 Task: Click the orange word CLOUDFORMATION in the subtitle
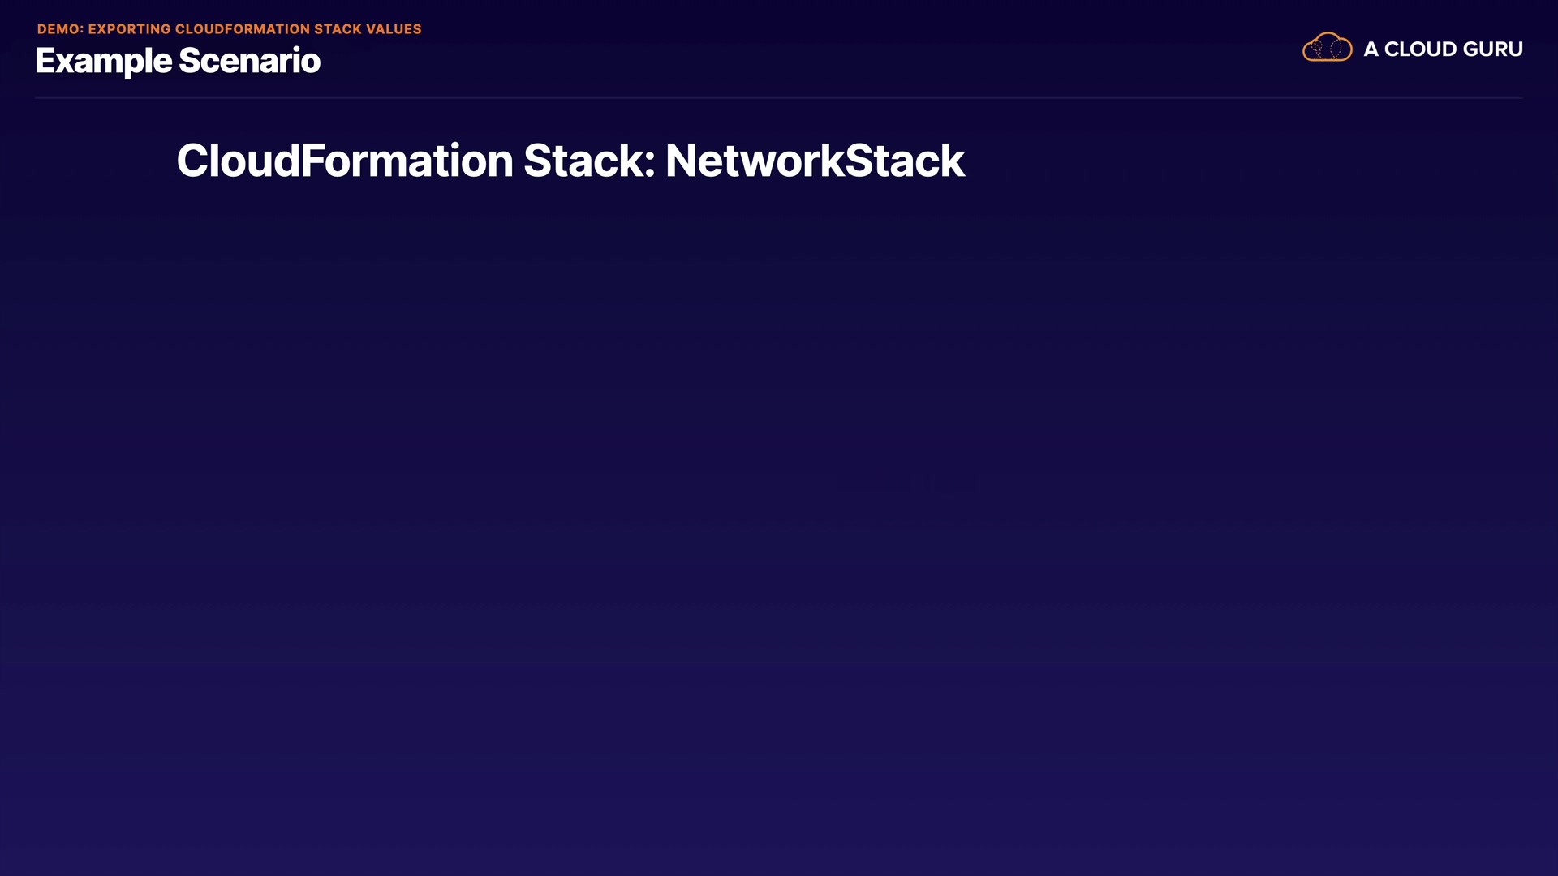[243, 29]
